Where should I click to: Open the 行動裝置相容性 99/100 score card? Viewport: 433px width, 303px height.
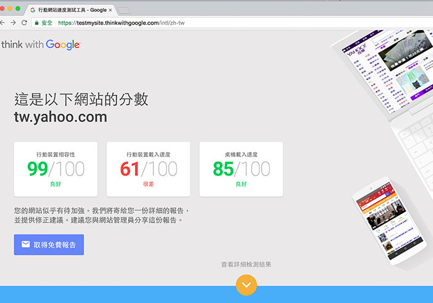click(56, 169)
